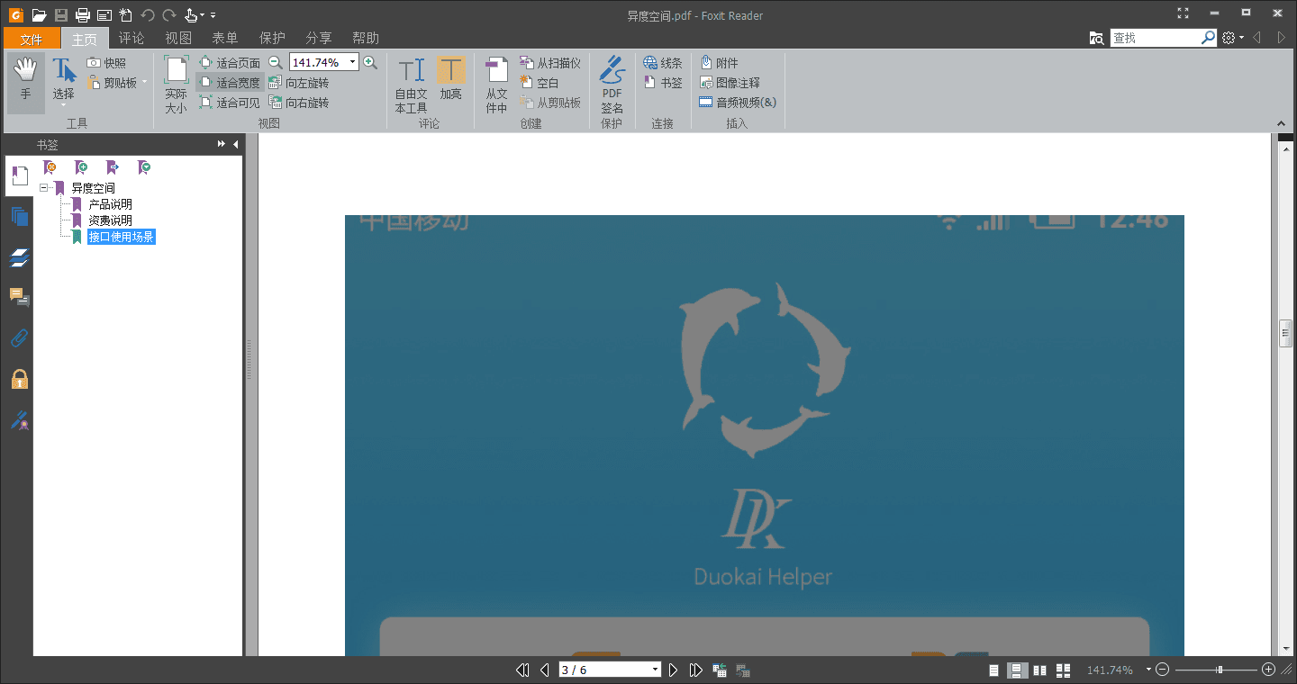The height and width of the screenshot is (684, 1297).
Task: Toggle Fit Width (适合宽度) view
Action: tap(229, 83)
